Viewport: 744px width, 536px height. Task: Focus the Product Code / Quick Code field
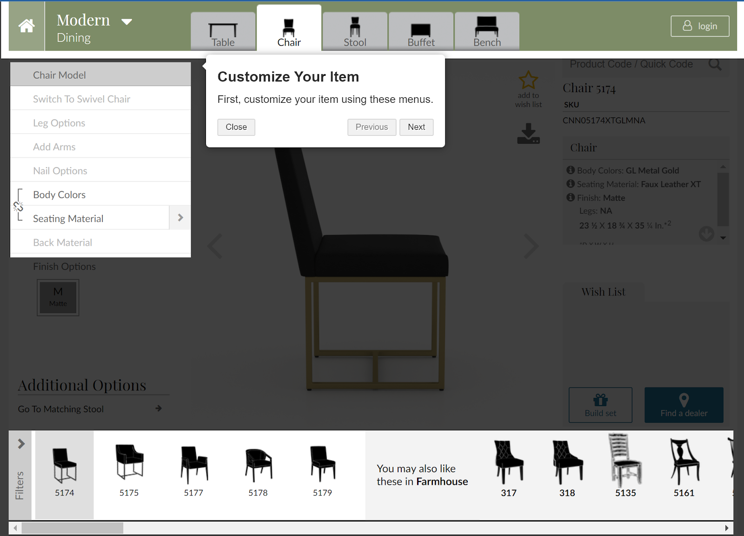click(x=631, y=64)
